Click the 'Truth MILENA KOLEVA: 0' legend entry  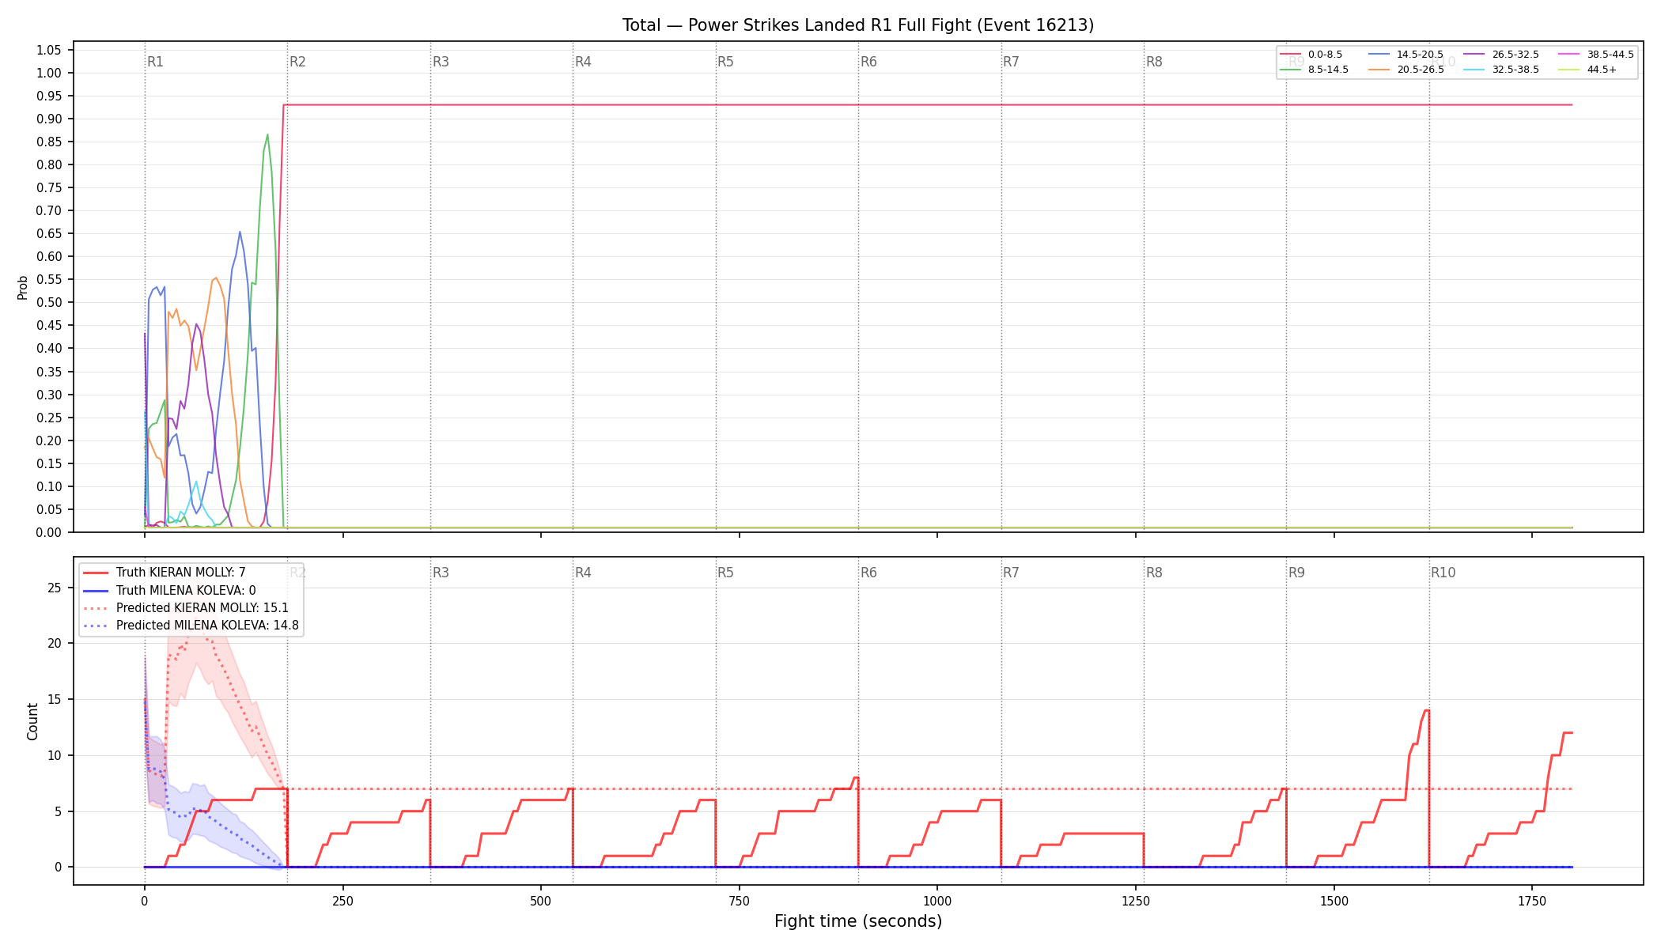[186, 590]
